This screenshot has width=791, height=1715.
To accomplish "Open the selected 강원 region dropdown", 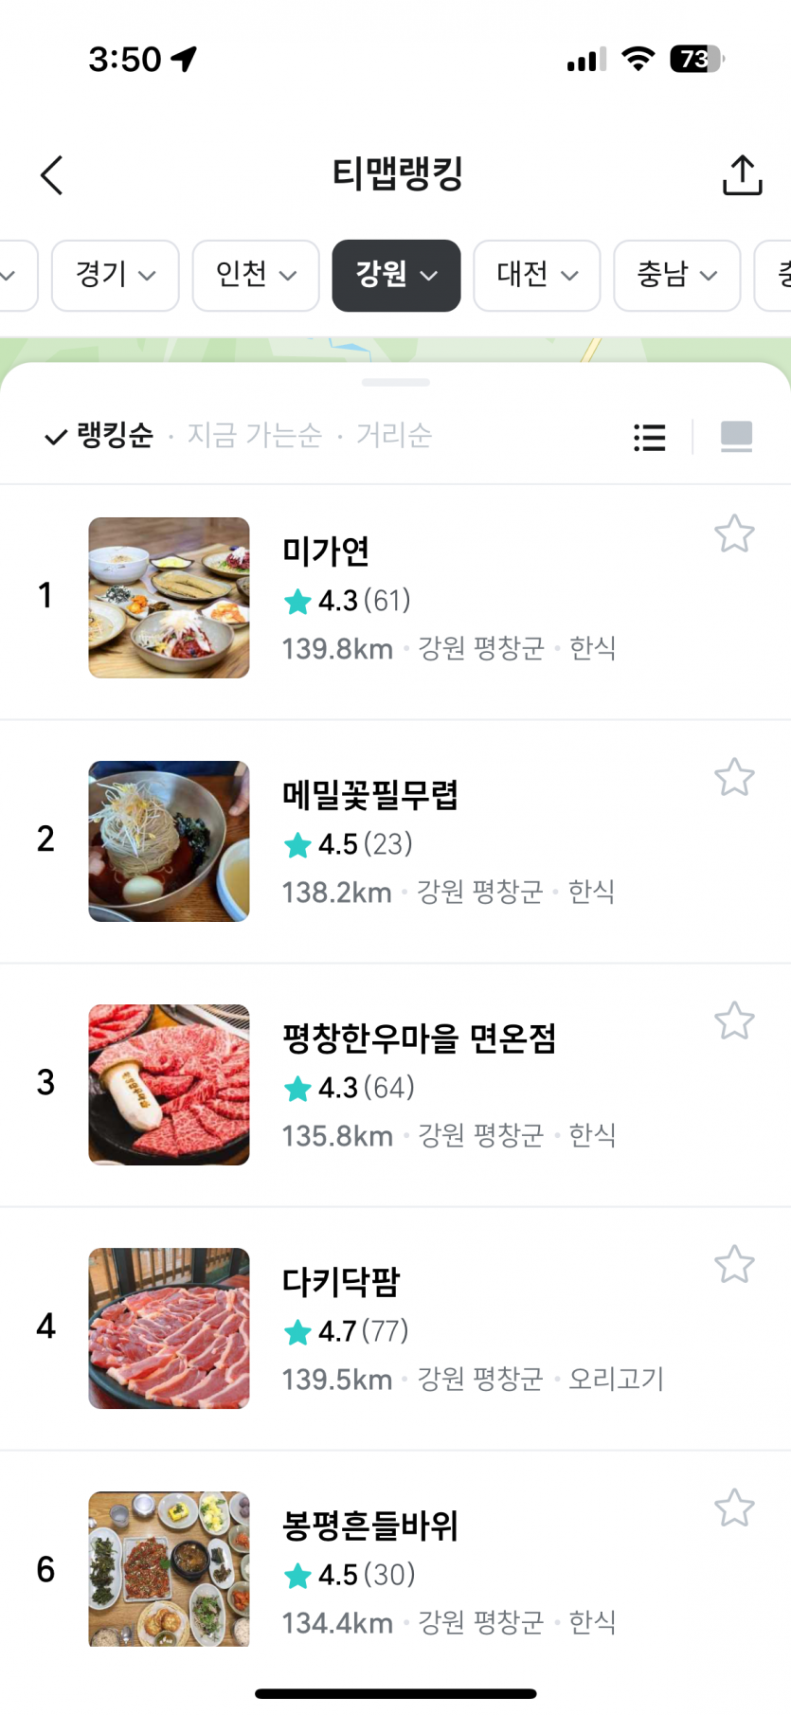I will click(396, 276).
